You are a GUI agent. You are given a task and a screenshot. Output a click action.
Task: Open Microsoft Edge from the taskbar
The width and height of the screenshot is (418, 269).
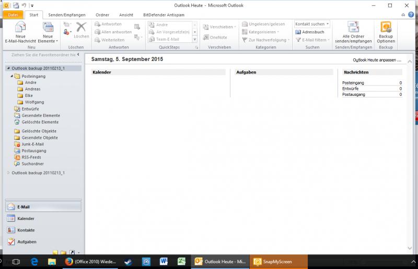click(34, 262)
